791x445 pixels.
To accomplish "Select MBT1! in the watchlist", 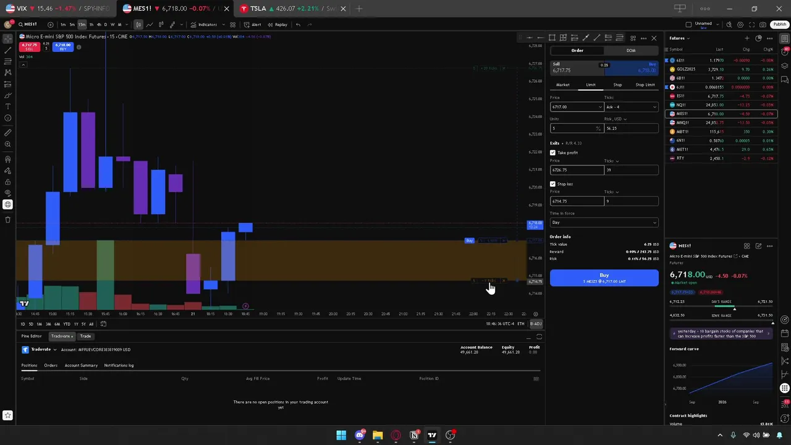I will (x=721, y=132).
